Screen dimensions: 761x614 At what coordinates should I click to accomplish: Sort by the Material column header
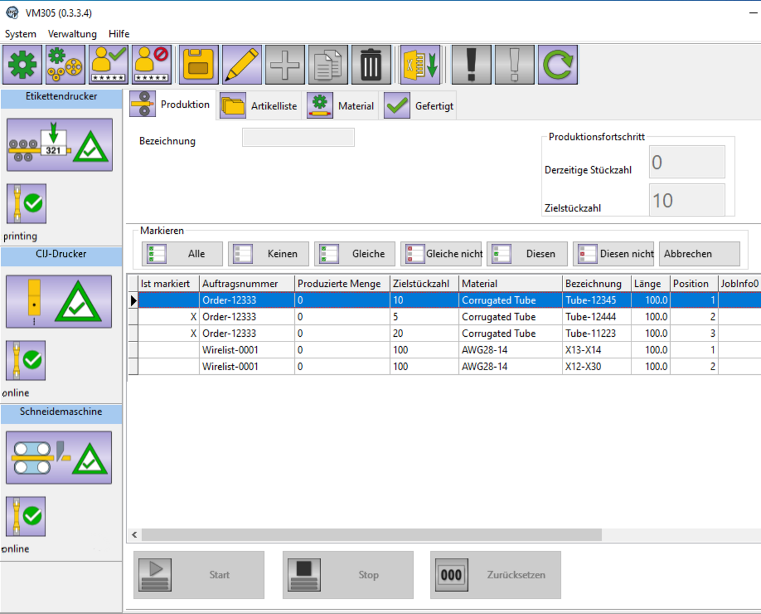[x=511, y=284]
